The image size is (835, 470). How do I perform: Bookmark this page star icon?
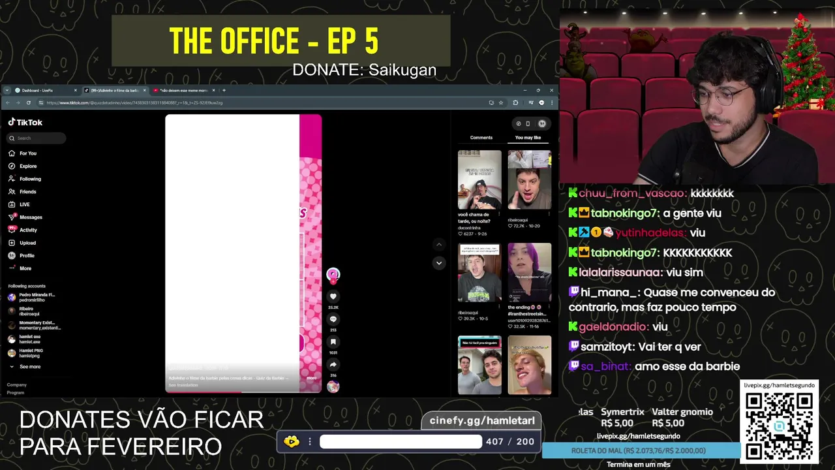(x=501, y=102)
